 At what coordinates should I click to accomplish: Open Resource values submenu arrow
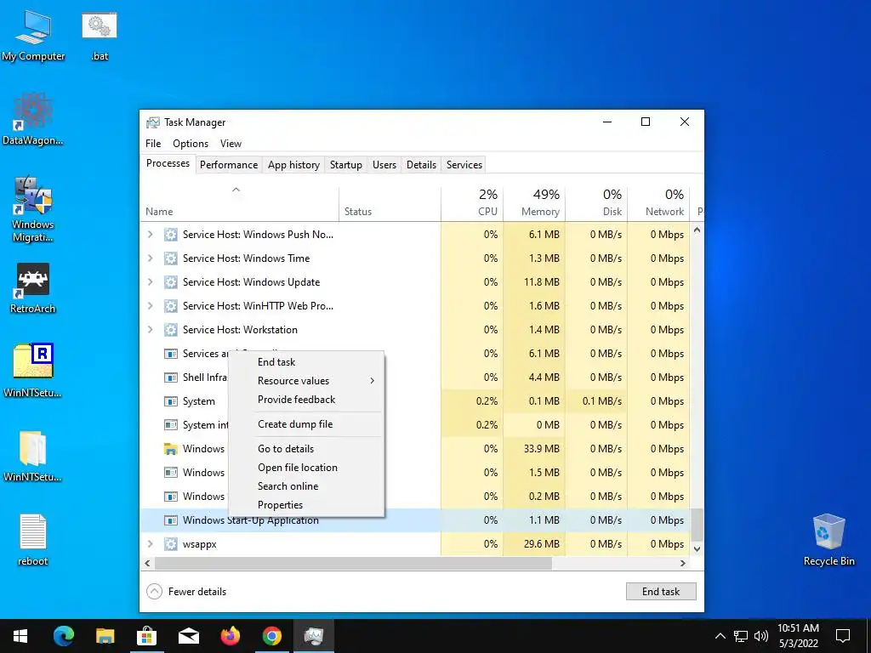point(373,381)
